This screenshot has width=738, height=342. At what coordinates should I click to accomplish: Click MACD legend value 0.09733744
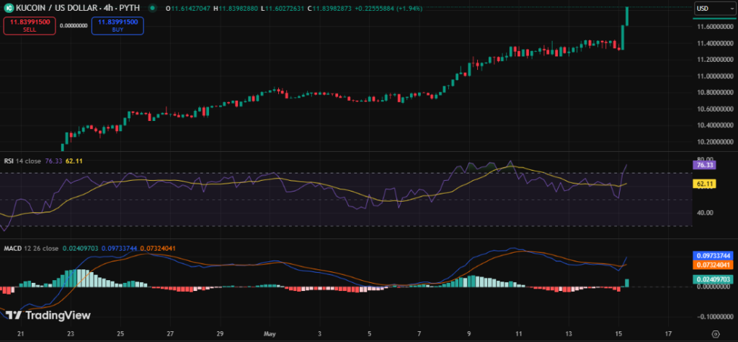[118, 248]
